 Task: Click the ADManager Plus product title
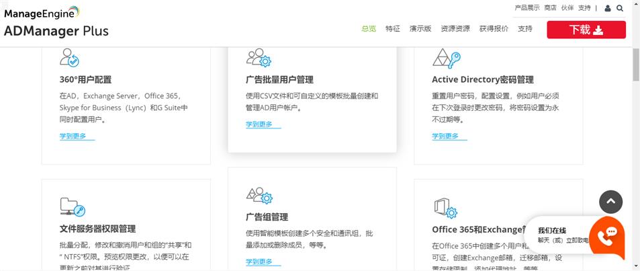(x=56, y=31)
